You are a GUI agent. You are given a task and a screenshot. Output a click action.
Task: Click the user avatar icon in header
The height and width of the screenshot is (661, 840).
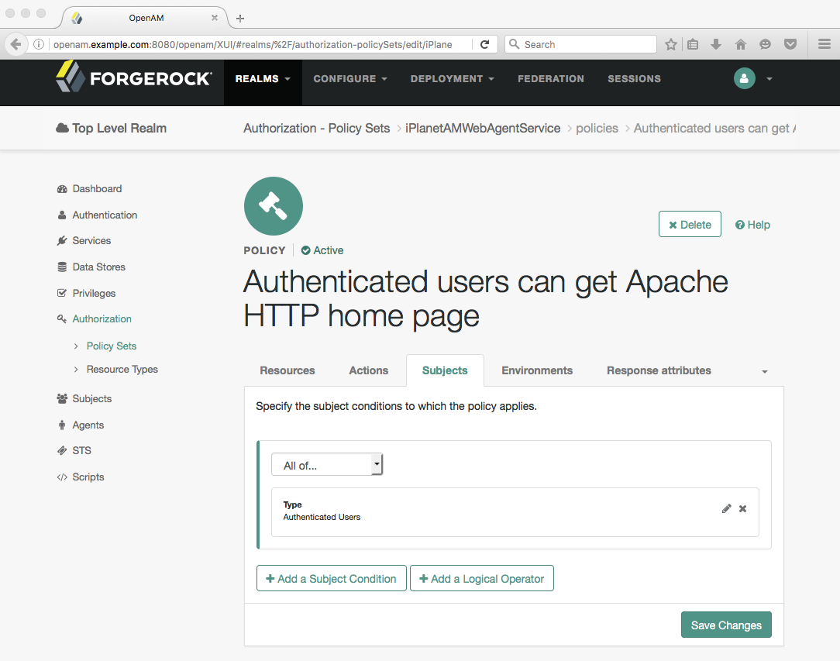coord(744,79)
